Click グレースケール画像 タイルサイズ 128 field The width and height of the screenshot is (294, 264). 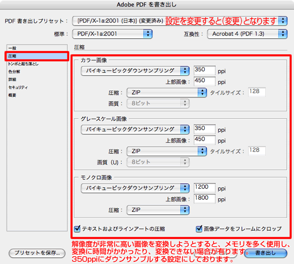click(257, 151)
